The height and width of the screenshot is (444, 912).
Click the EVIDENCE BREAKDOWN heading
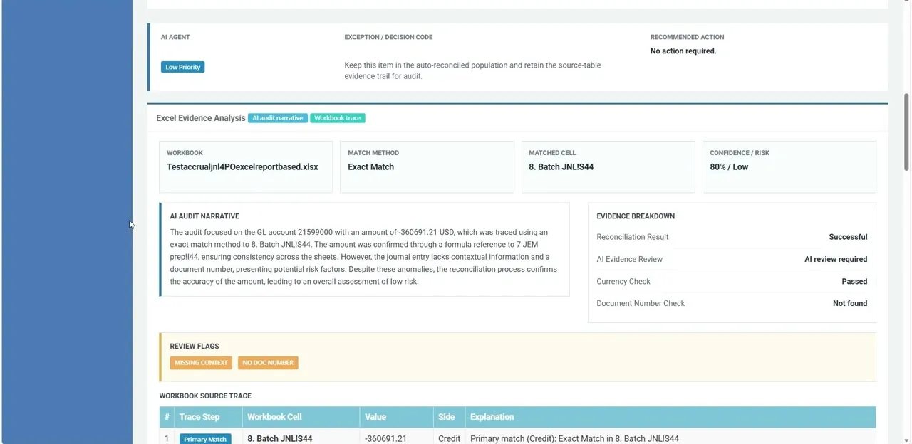pos(636,216)
